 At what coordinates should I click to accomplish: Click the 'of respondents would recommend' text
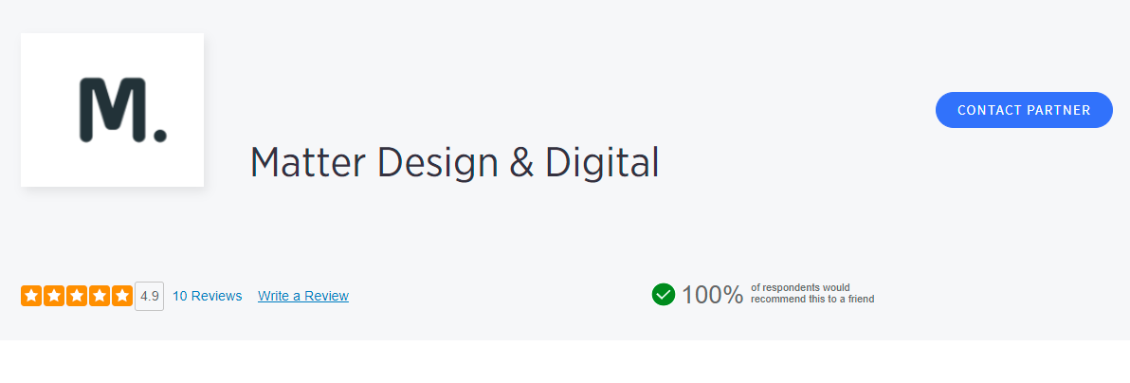tap(811, 293)
